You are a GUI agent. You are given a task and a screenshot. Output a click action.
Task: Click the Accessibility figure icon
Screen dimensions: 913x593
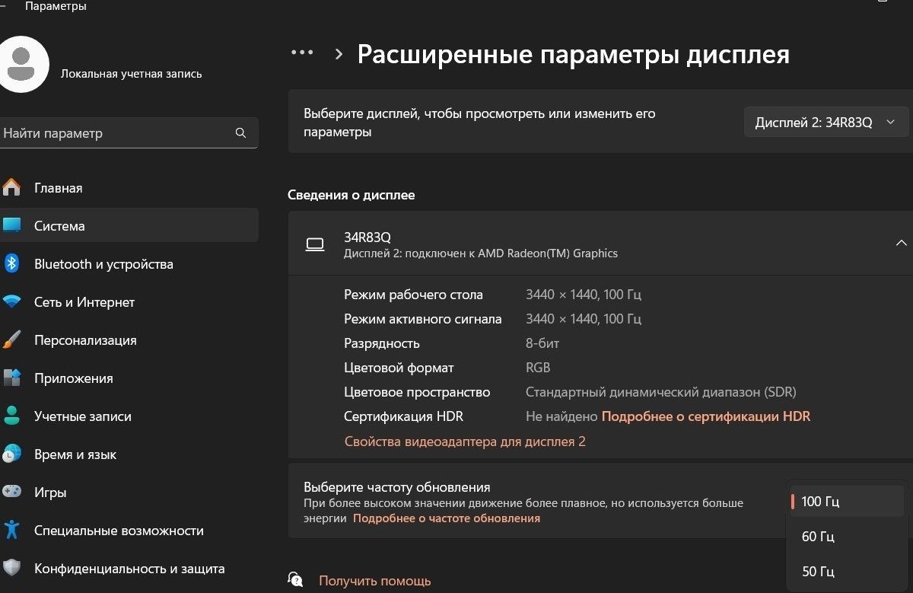pyautogui.click(x=11, y=531)
